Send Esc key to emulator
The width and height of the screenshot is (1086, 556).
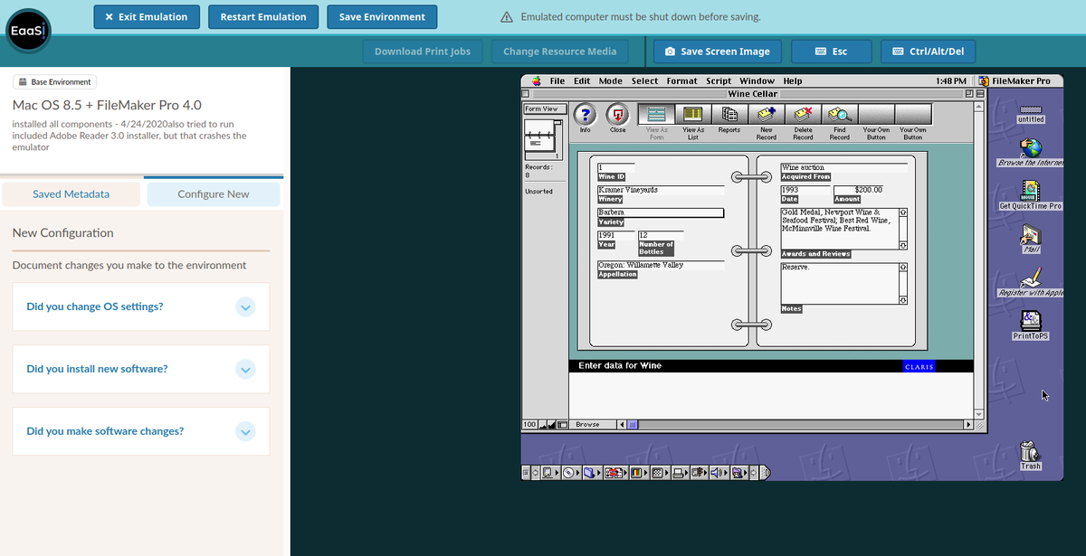(x=832, y=52)
